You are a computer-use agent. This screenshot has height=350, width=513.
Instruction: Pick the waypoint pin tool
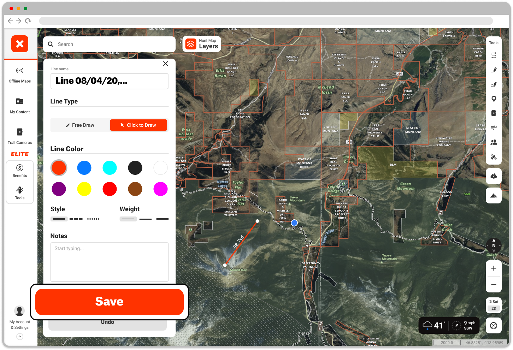click(x=494, y=99)
